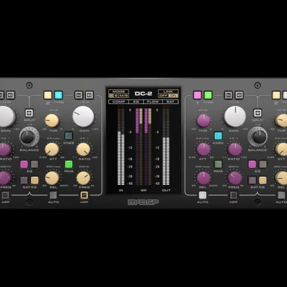The height and width of the screenshot is (287, 287).
Task: Toggle the white AUTO button on right unit's compressor 1
Action: [x=203, y=195]
